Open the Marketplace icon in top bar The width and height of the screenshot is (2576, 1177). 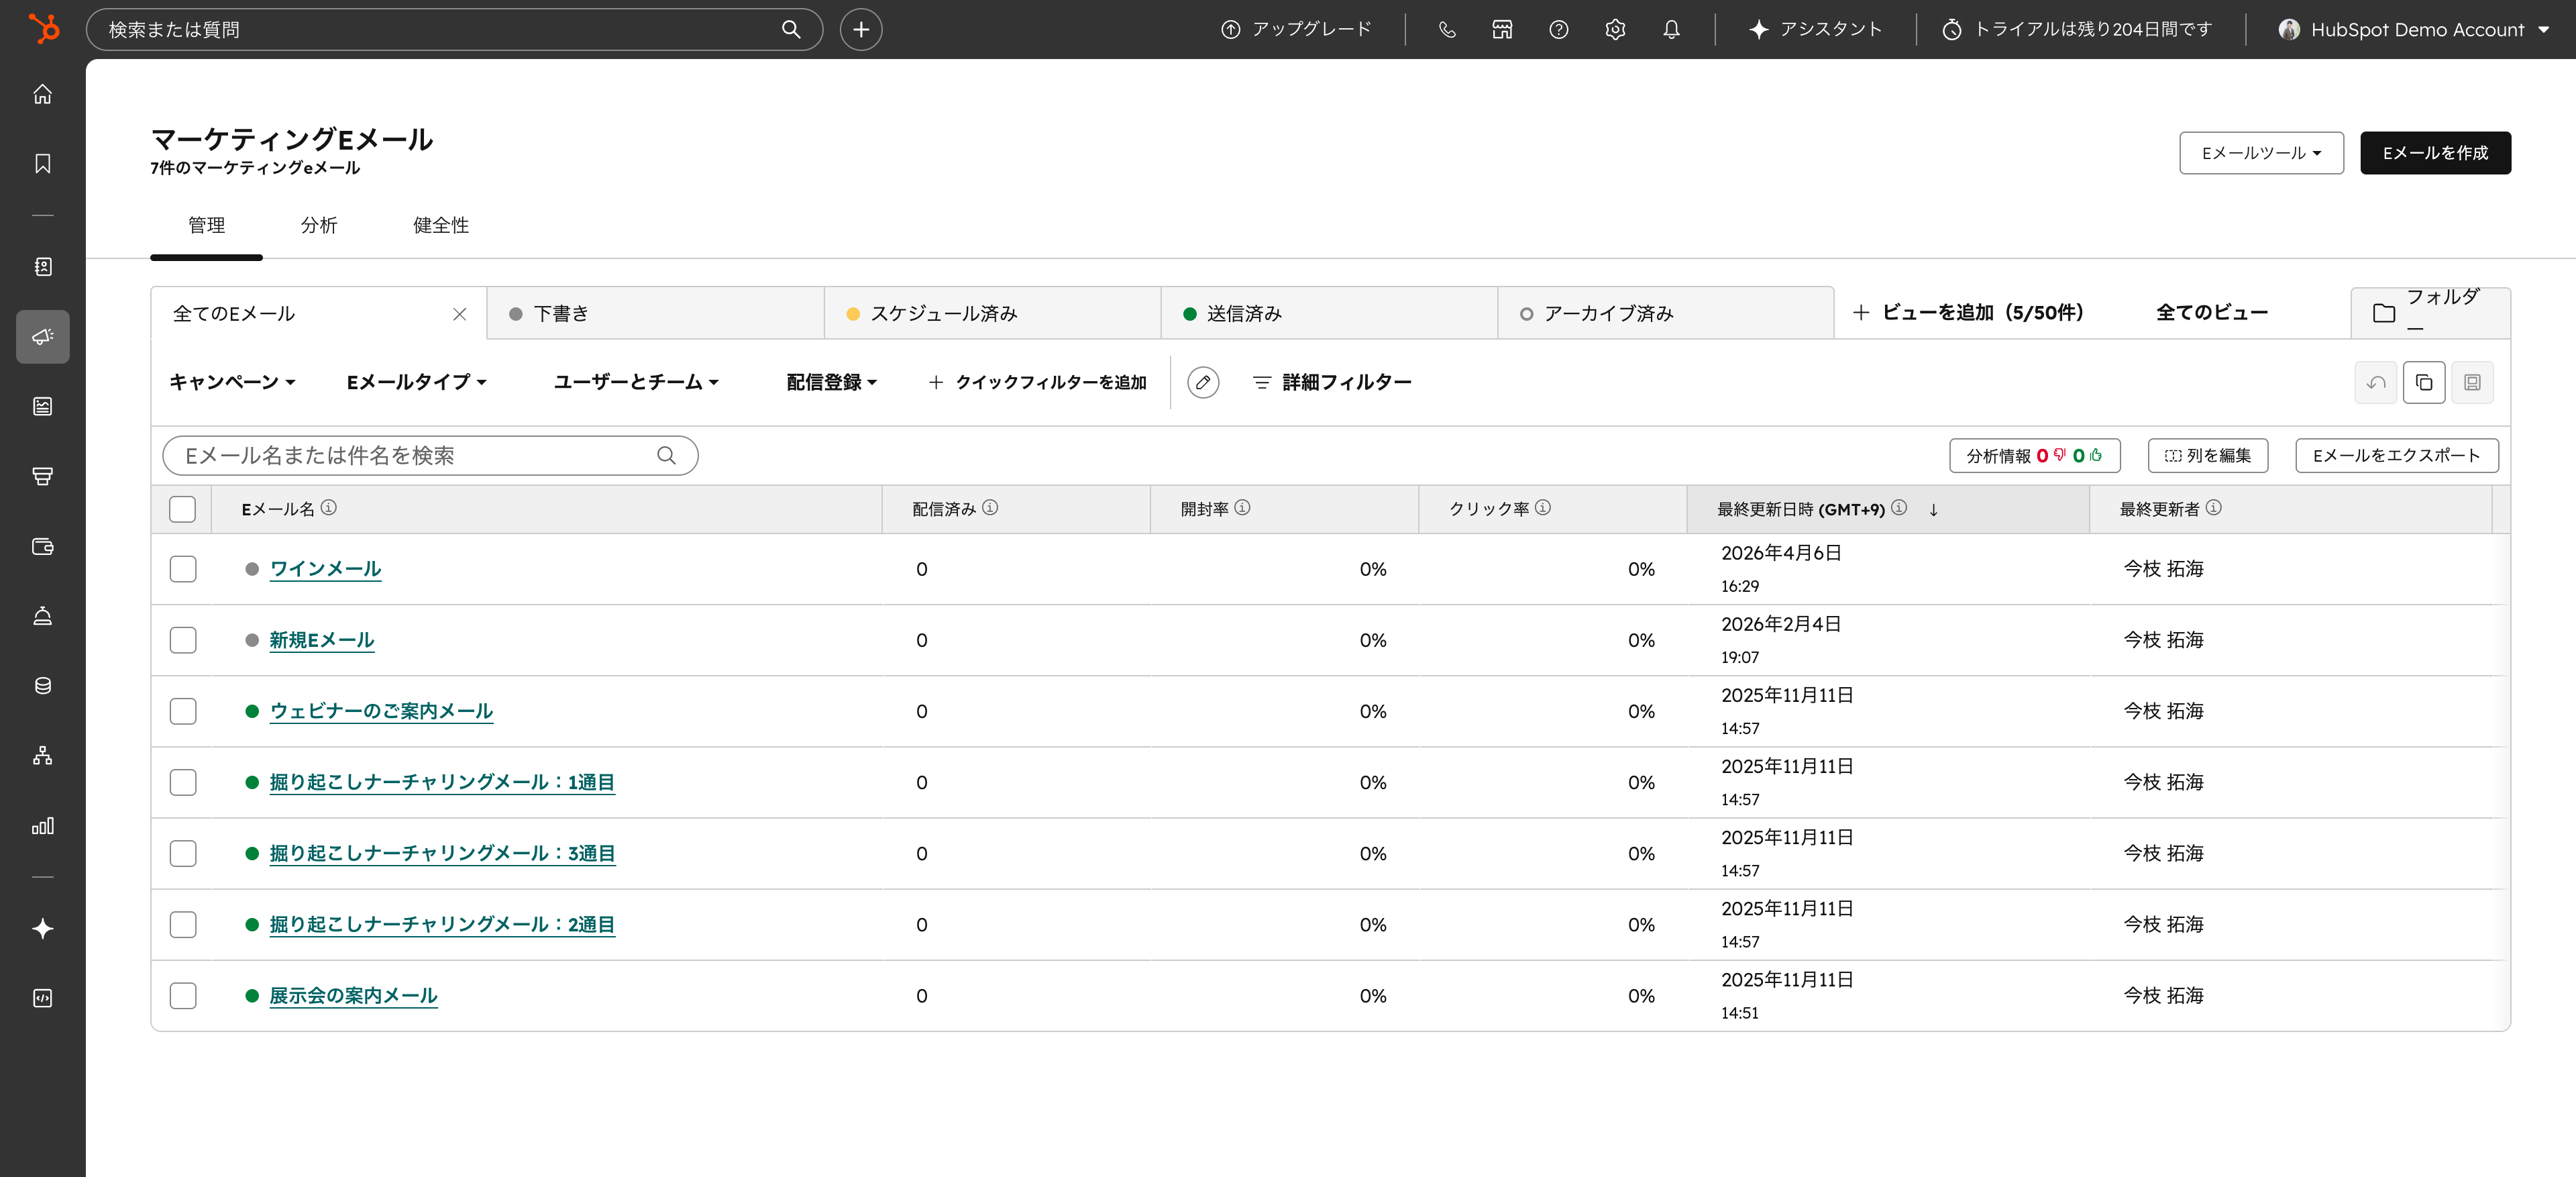tap(1501, 29)
